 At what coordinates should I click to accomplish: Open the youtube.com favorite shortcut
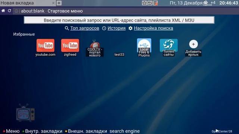46,48
